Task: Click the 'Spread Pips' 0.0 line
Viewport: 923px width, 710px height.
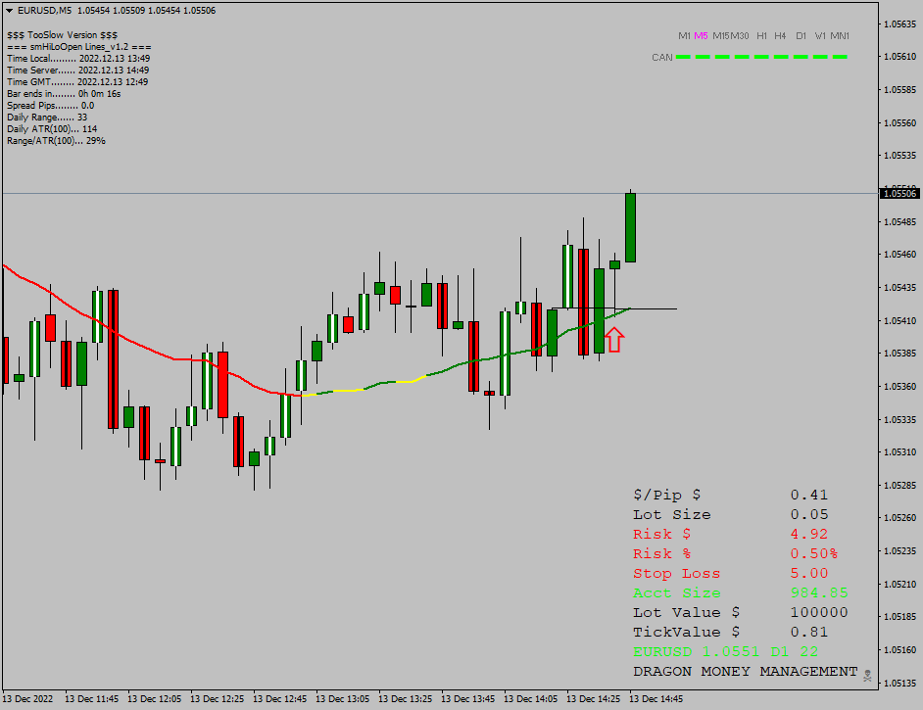Action: point(51,106)
